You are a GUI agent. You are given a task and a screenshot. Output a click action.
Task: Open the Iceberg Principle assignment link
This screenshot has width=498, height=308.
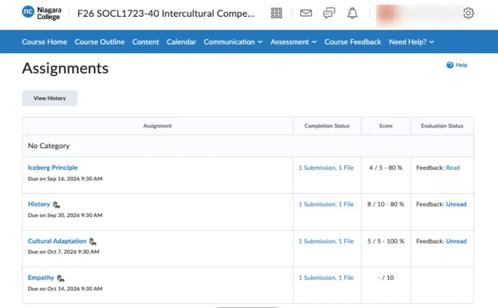click(53, 168)
